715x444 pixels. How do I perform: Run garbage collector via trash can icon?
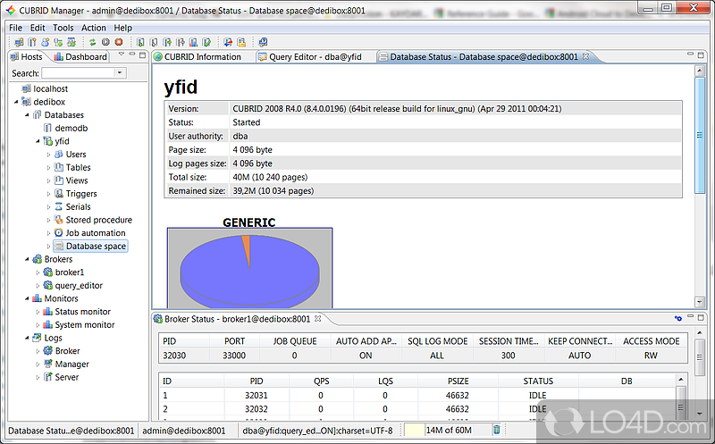[497, 430]
